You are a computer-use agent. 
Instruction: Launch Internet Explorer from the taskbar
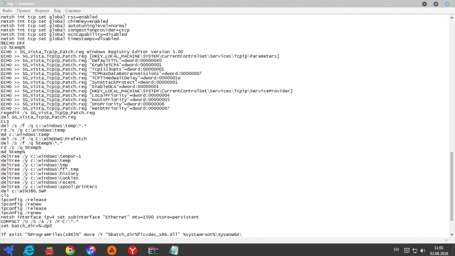tap(29, 250)
